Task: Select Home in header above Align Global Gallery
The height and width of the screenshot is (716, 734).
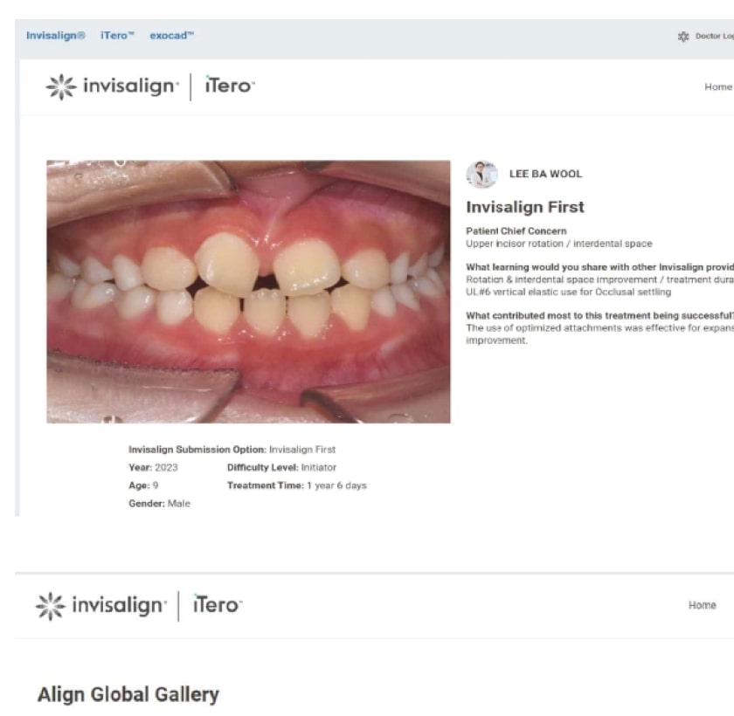Action: pos(702,605)
